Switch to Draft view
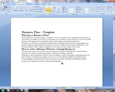115x92 pixels. tap(94, 88)
